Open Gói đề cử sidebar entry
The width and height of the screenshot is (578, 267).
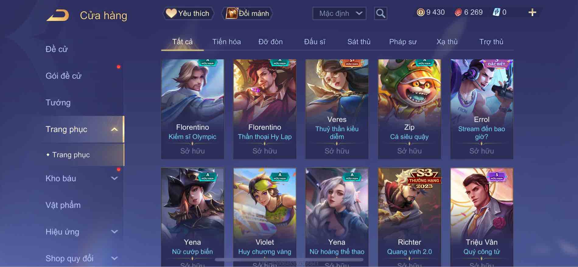point(64,76)
